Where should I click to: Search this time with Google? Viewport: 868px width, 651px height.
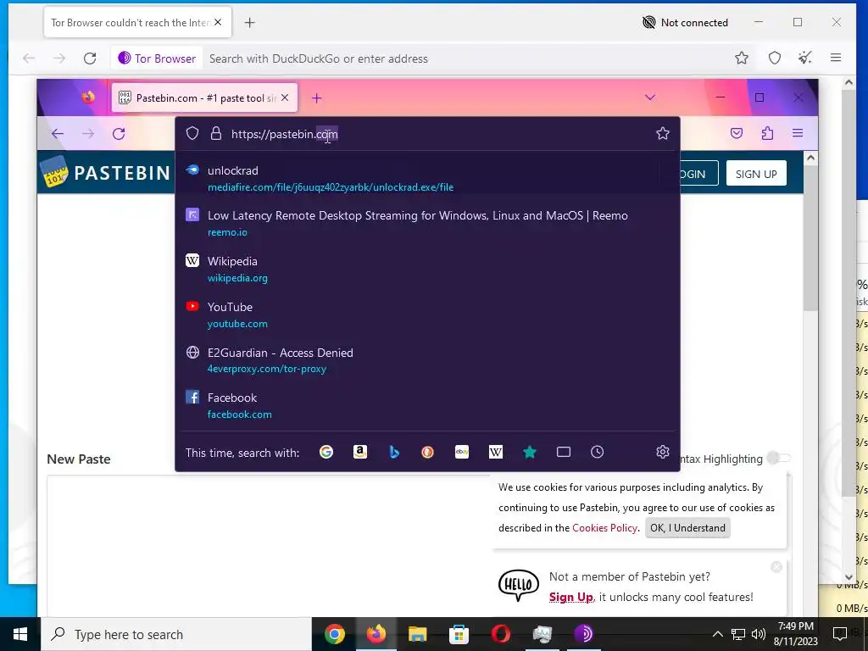[326, 453]
